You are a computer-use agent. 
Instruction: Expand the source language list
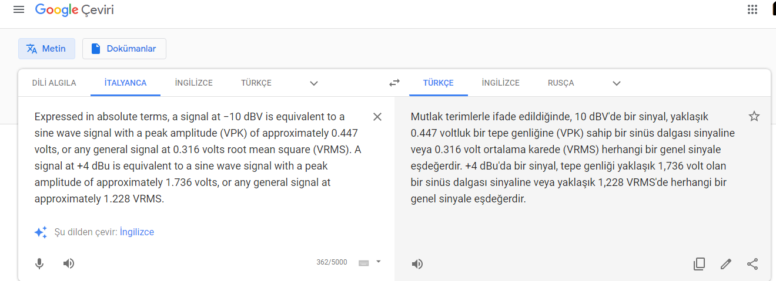tap(314, 83)
